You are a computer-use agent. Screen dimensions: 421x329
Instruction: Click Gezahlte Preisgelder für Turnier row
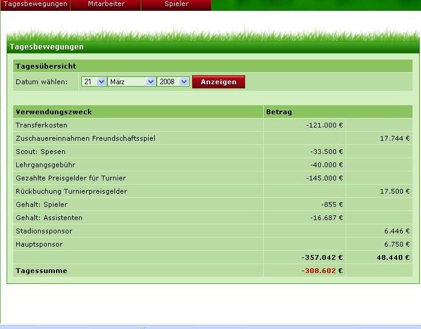pos(71,178)
